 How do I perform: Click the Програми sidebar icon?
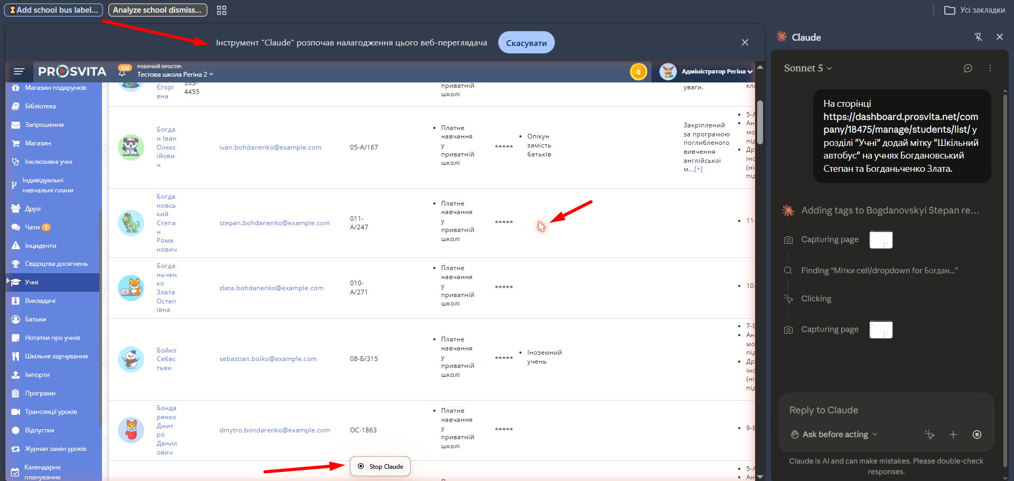[16, 393]
